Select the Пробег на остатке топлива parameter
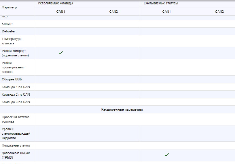The width and height of the screenshot is (235, 164). [x=15, y=119]
